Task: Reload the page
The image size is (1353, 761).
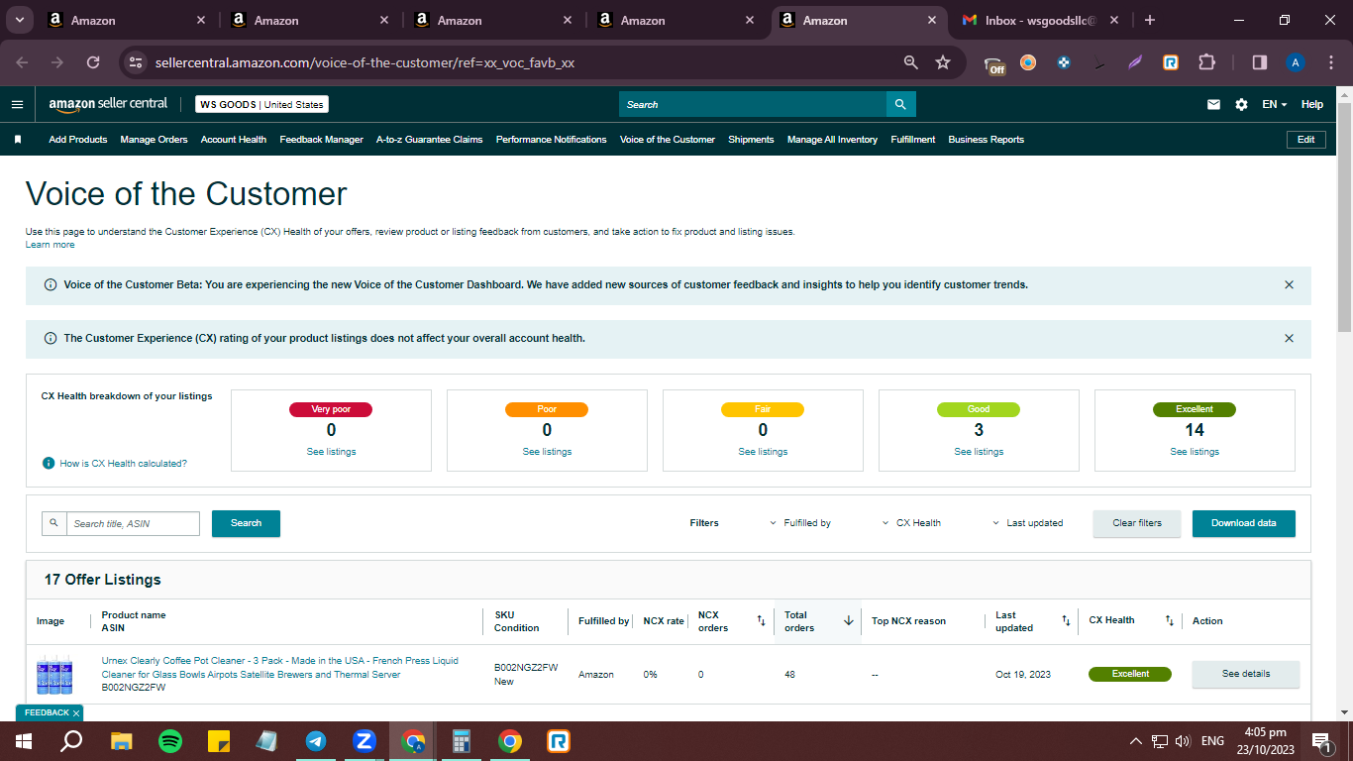Action: pyautogui.click(x=93, y=62)
